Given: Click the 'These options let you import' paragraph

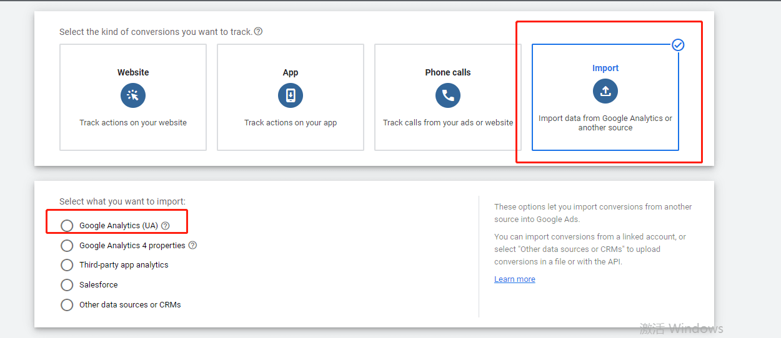Looking at the screenshot, I should click(593, 213).
